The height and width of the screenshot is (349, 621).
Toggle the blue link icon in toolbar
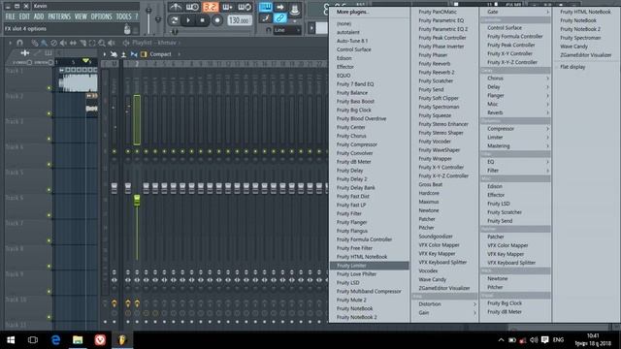point(280,17)
